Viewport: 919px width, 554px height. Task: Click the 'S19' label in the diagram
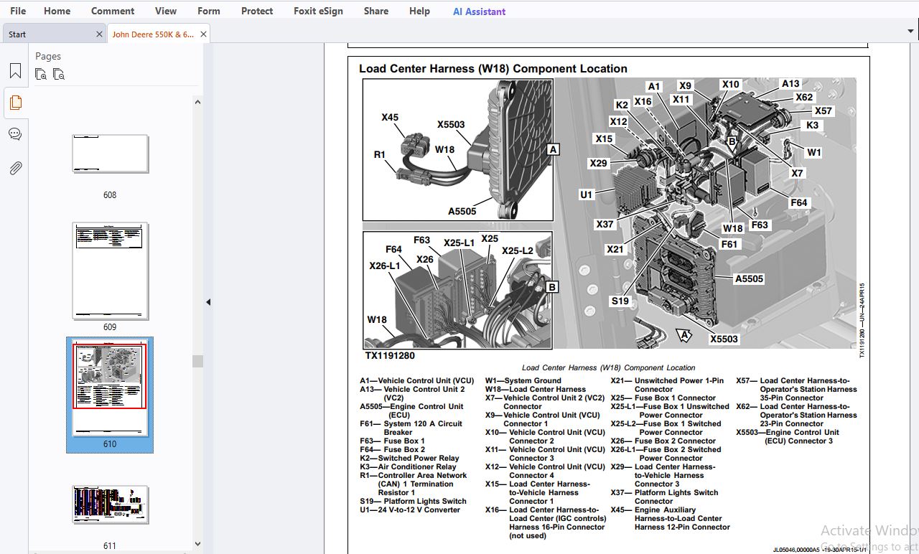[x=620, y=301]
